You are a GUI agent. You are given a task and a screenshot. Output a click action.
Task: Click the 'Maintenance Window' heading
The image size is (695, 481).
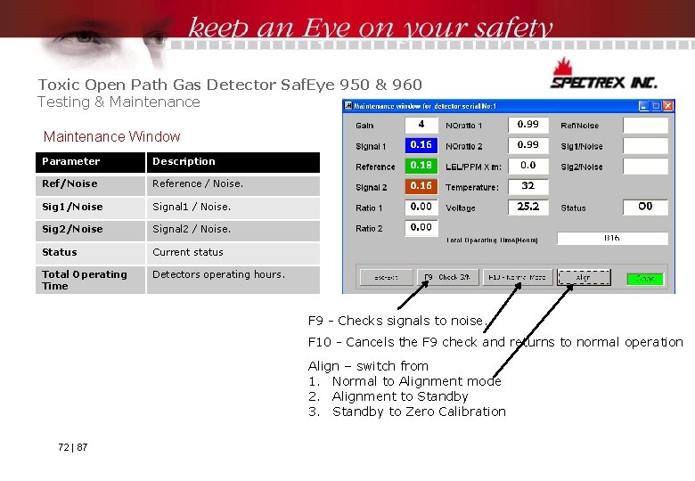click(111, 136)
